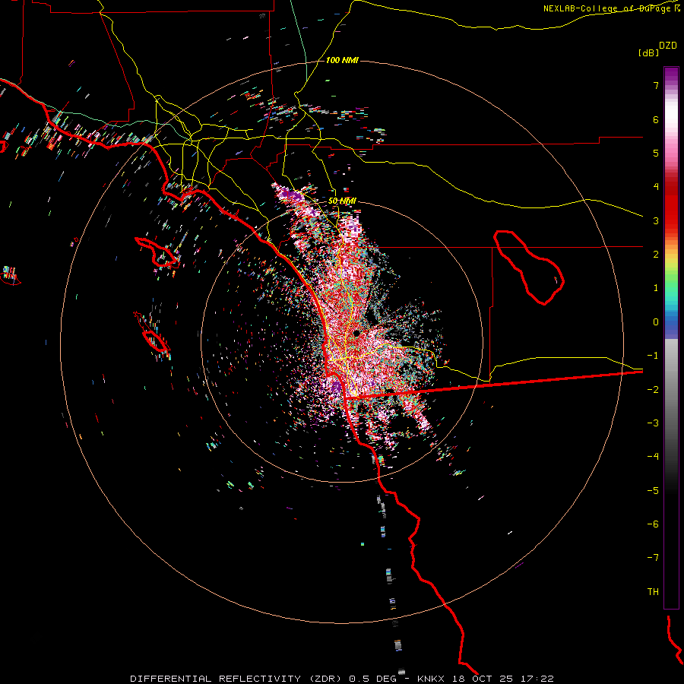Click the TH threshold label on the scale
Viewport: 684px width, 684px height.
(653, 592)
